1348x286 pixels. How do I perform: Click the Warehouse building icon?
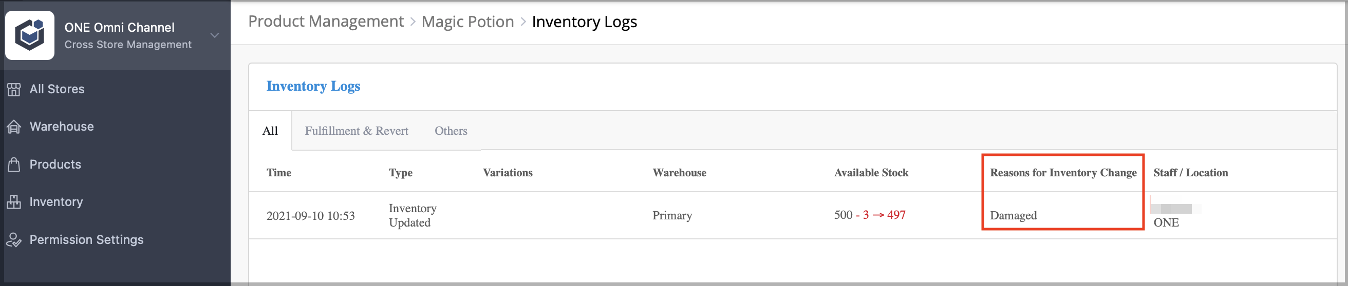(x=14, y=127)
